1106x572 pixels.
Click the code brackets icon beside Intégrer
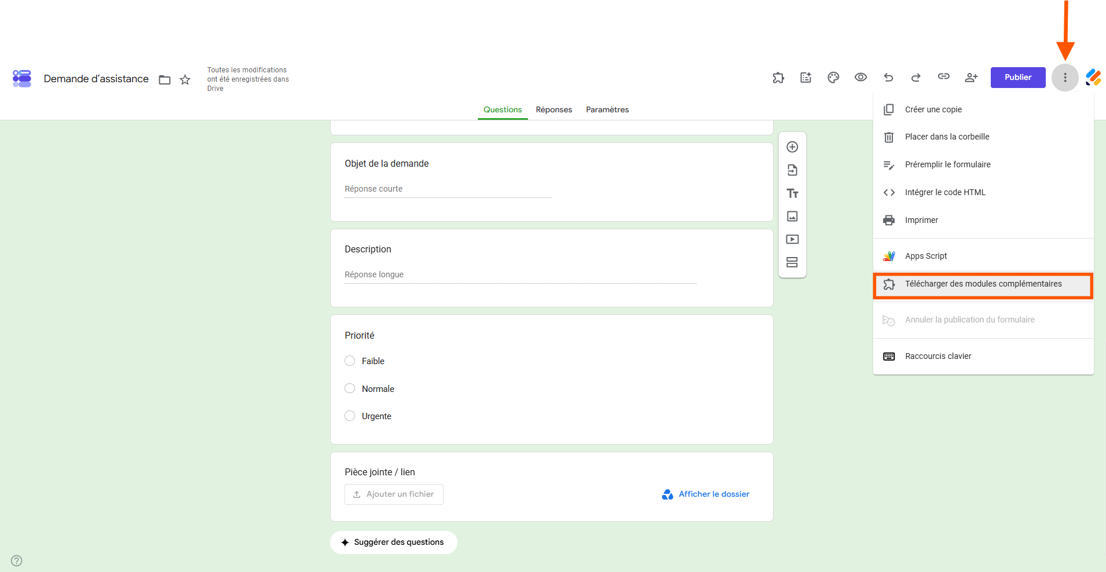889,193
